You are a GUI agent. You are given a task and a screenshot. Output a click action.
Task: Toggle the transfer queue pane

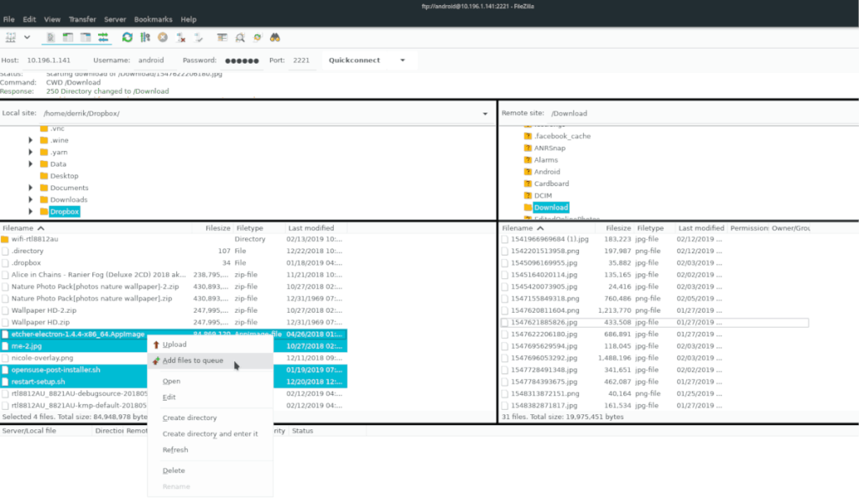(104, 37)
